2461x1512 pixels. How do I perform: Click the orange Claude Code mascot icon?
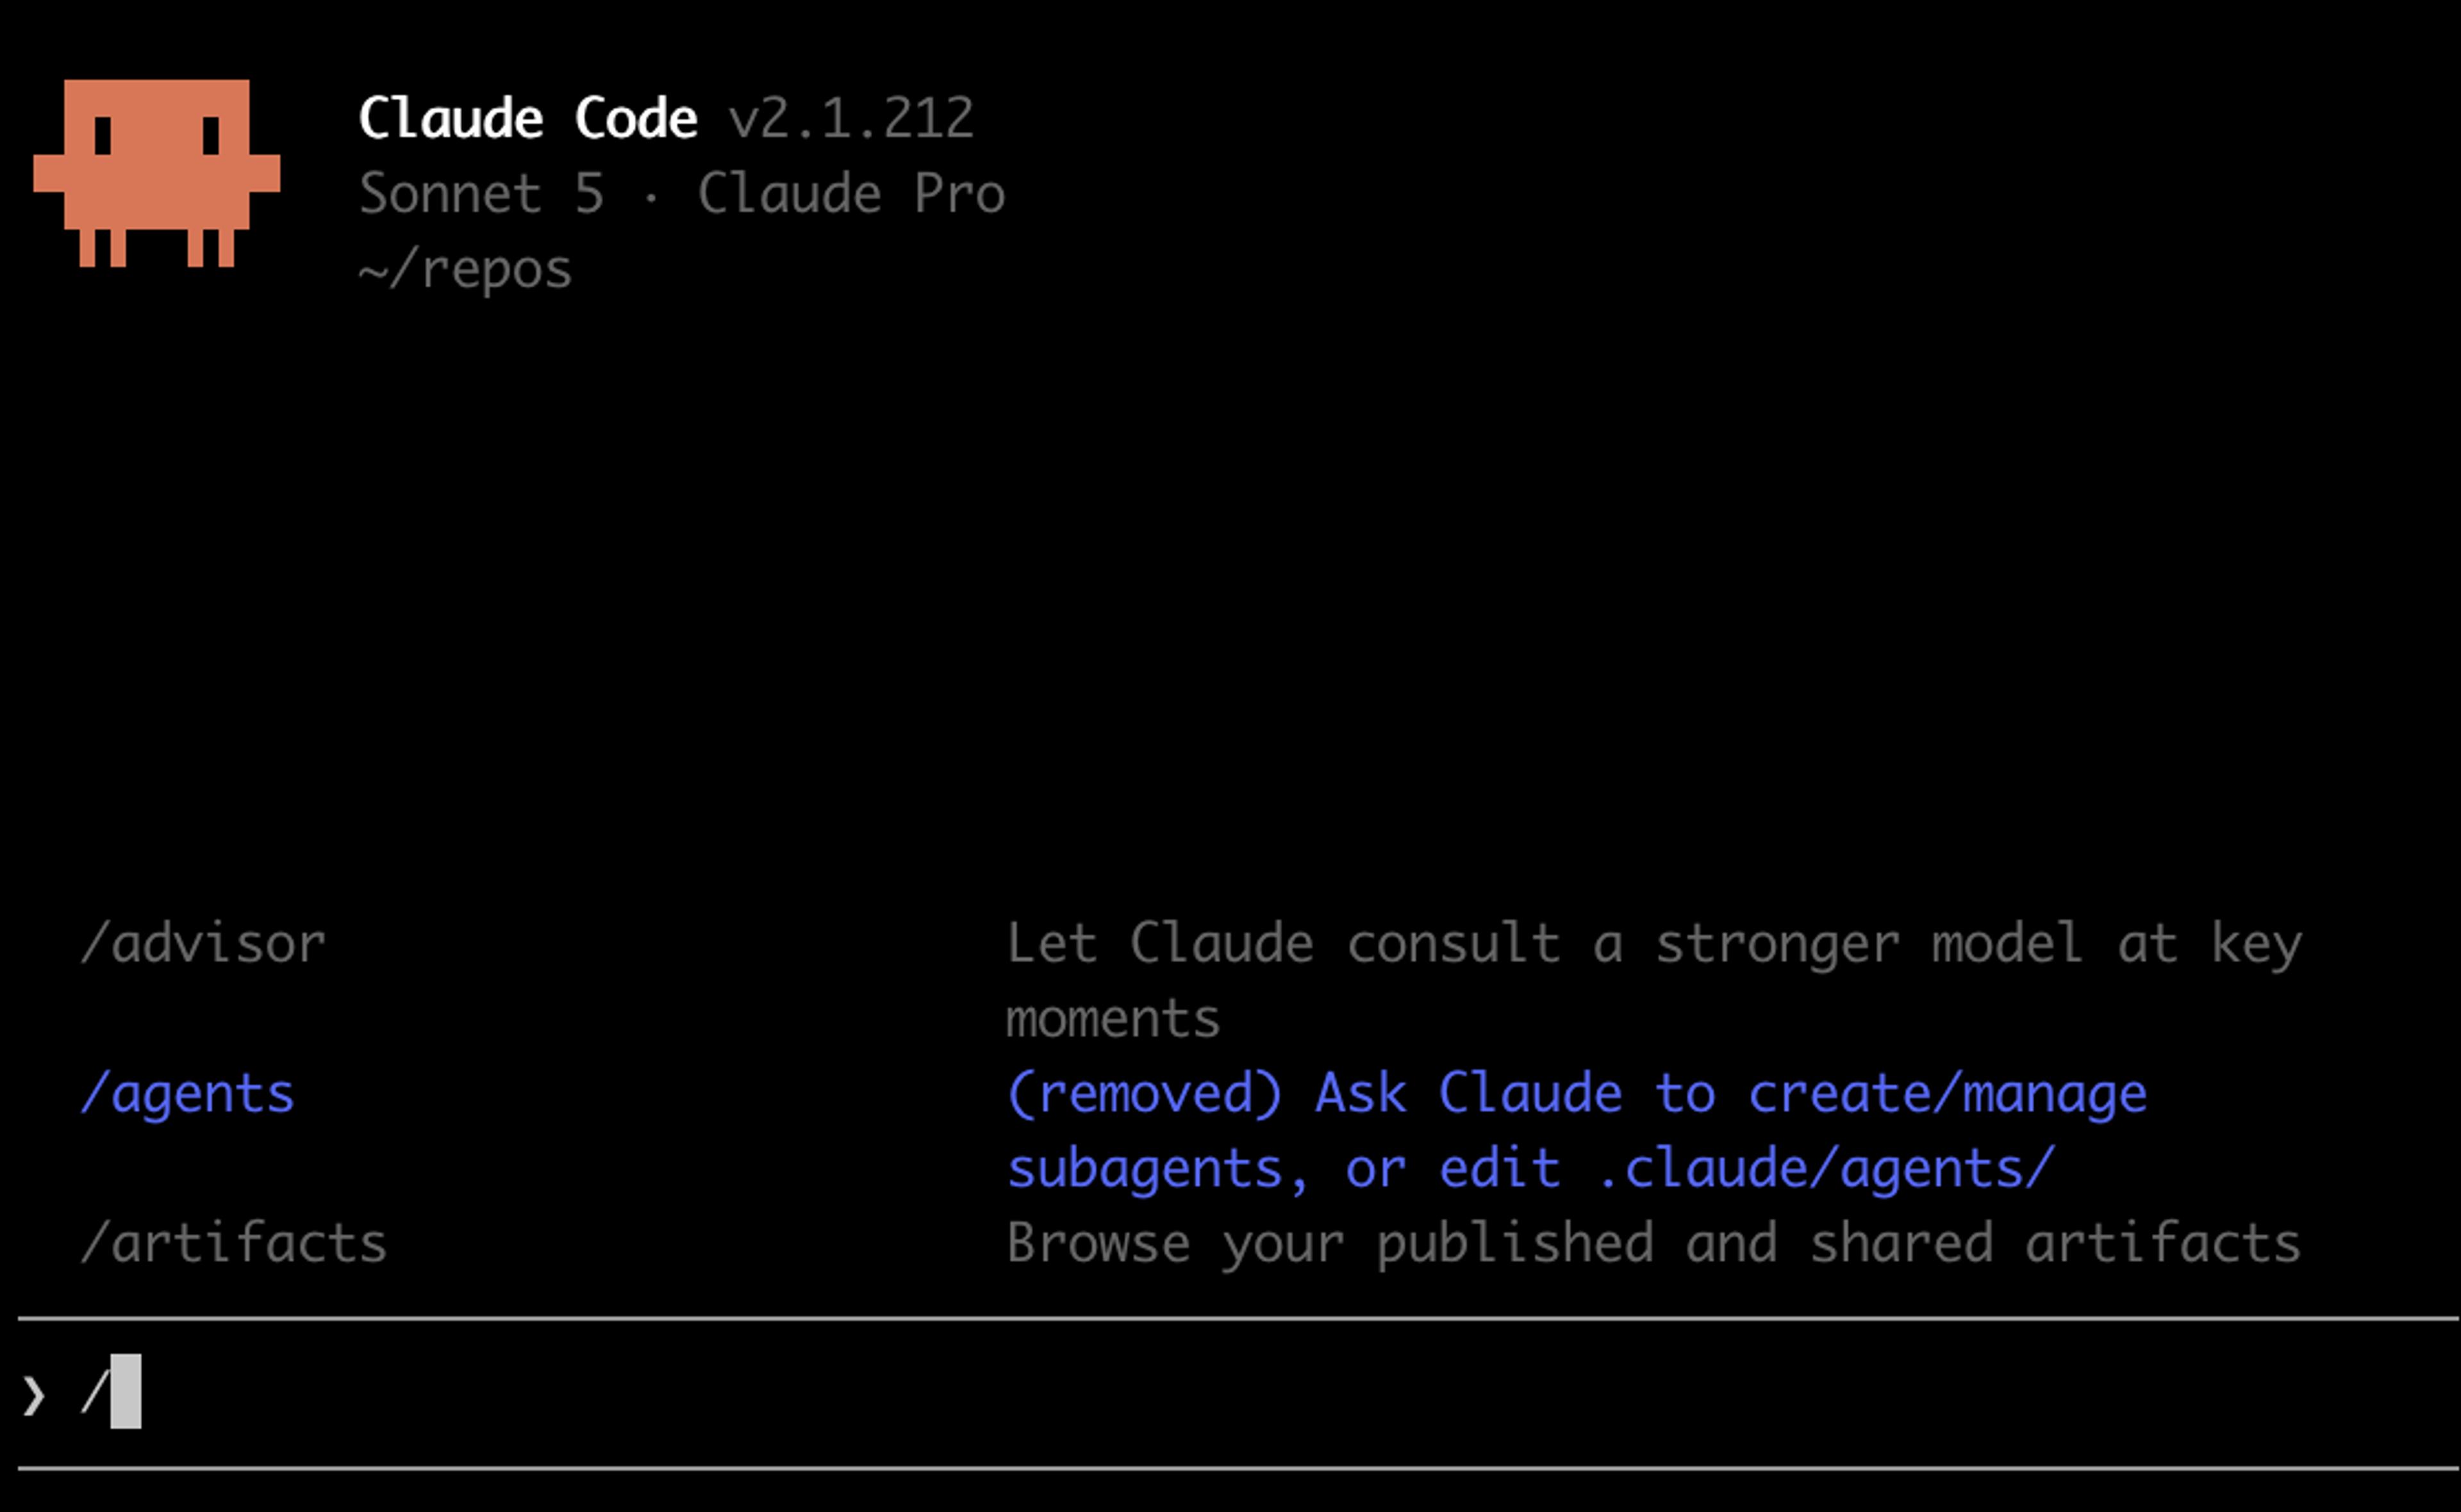coord(157,173)
